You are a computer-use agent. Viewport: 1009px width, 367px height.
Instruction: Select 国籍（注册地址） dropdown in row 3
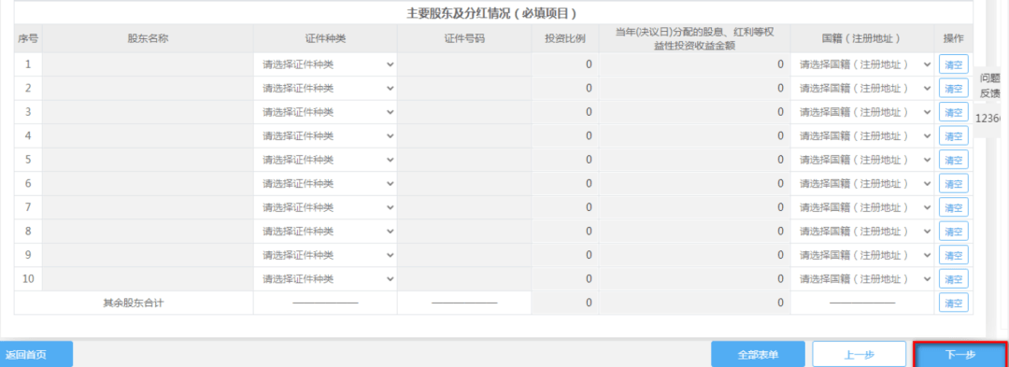(862, 112)
